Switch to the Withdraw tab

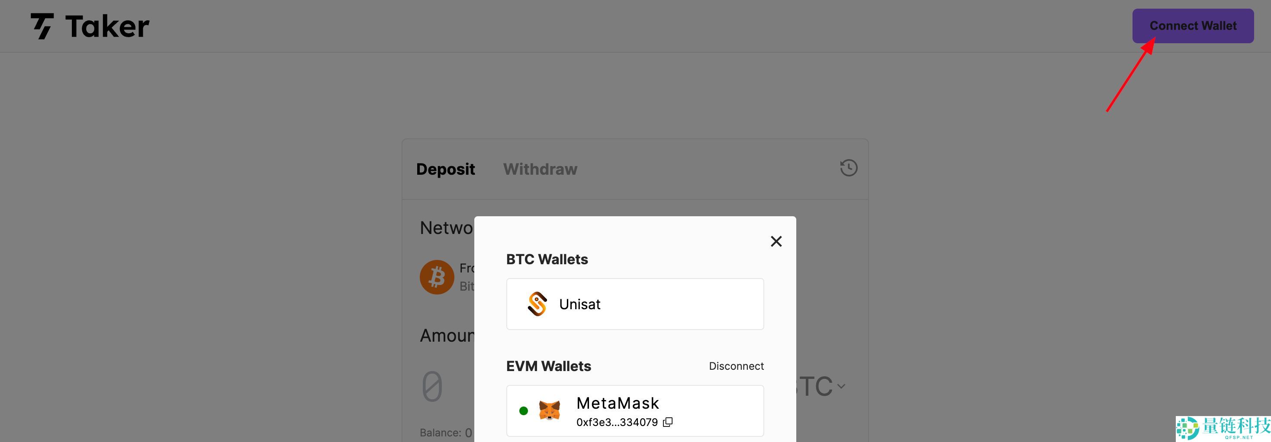point(540,169)
